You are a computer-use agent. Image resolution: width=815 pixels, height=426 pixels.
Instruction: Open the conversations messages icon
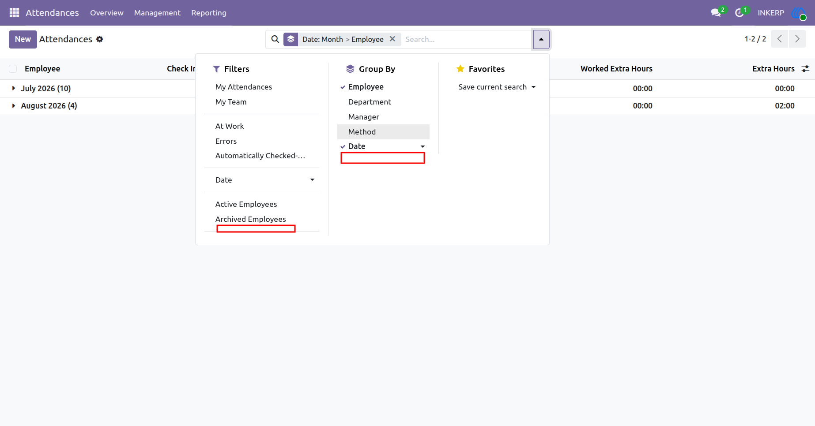click(716, 13)
